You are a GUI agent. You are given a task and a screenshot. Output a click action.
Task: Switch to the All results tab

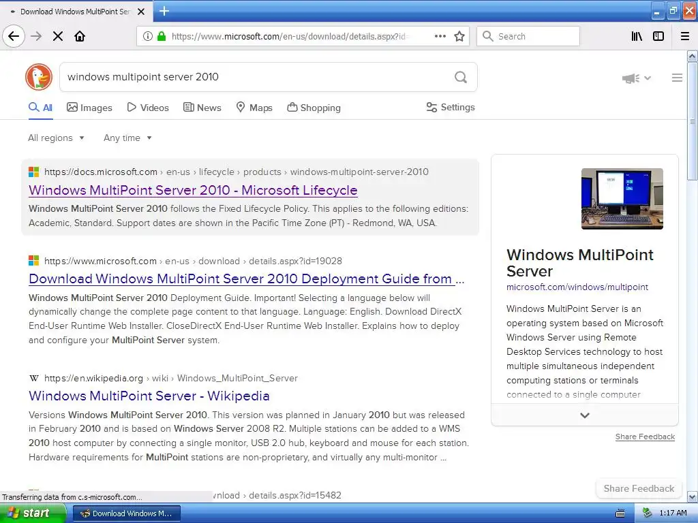tap(40, 108)
